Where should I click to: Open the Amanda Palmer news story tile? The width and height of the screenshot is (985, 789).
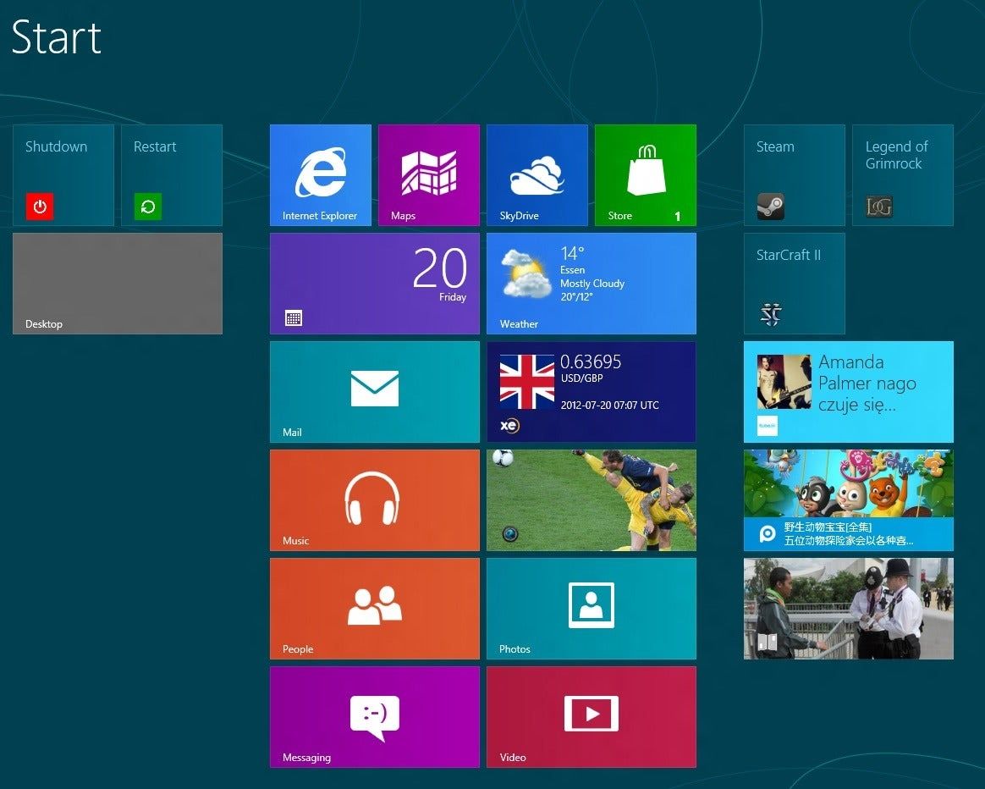(848, 391)
